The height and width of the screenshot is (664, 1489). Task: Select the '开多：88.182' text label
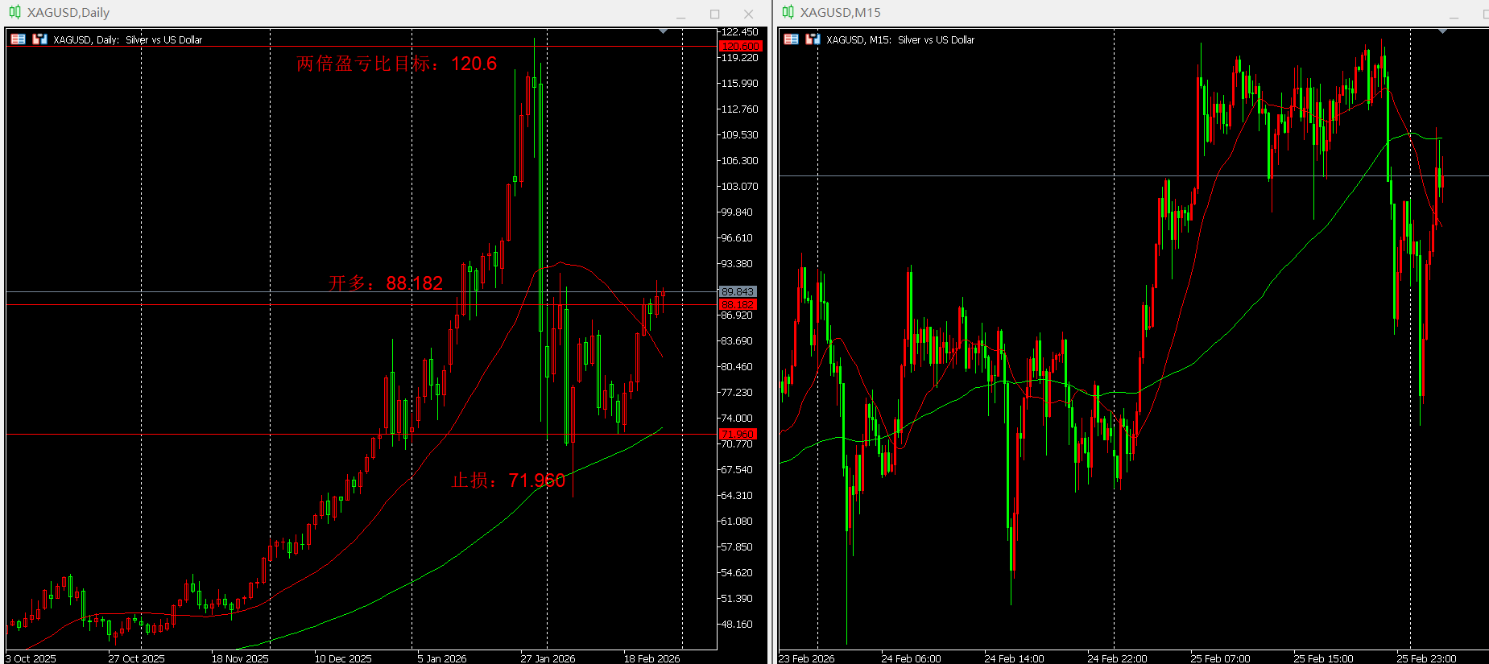pos(386,283)
